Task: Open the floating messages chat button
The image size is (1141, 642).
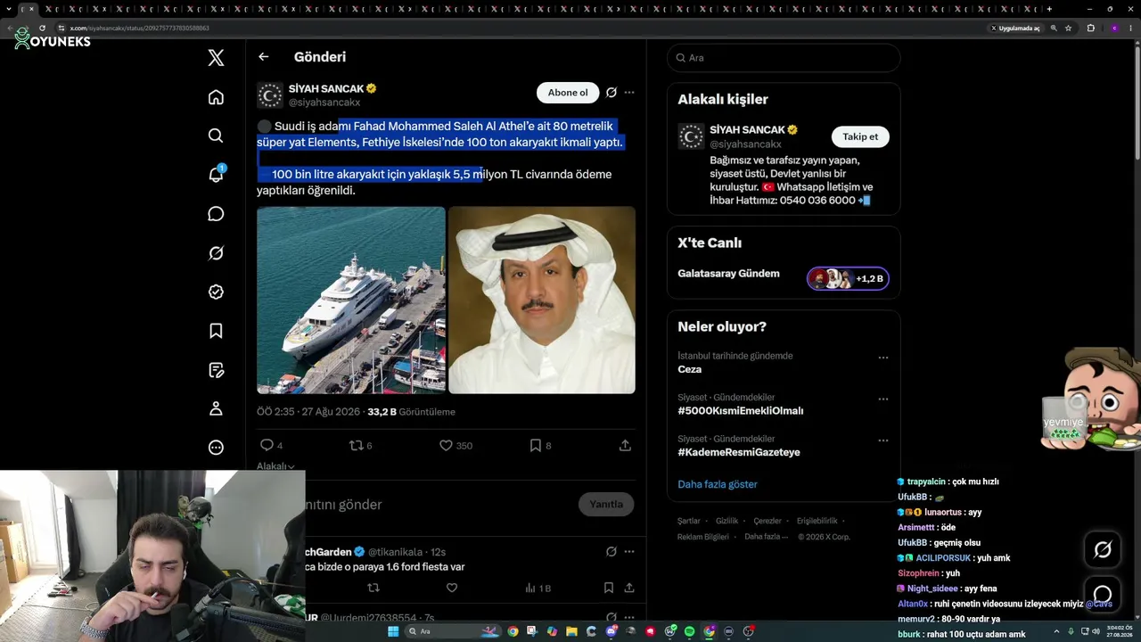Action: click(1103, 595)
